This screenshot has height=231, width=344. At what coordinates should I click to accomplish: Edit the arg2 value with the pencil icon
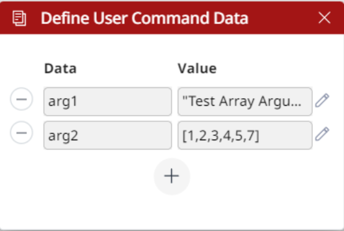pos(322,134)
